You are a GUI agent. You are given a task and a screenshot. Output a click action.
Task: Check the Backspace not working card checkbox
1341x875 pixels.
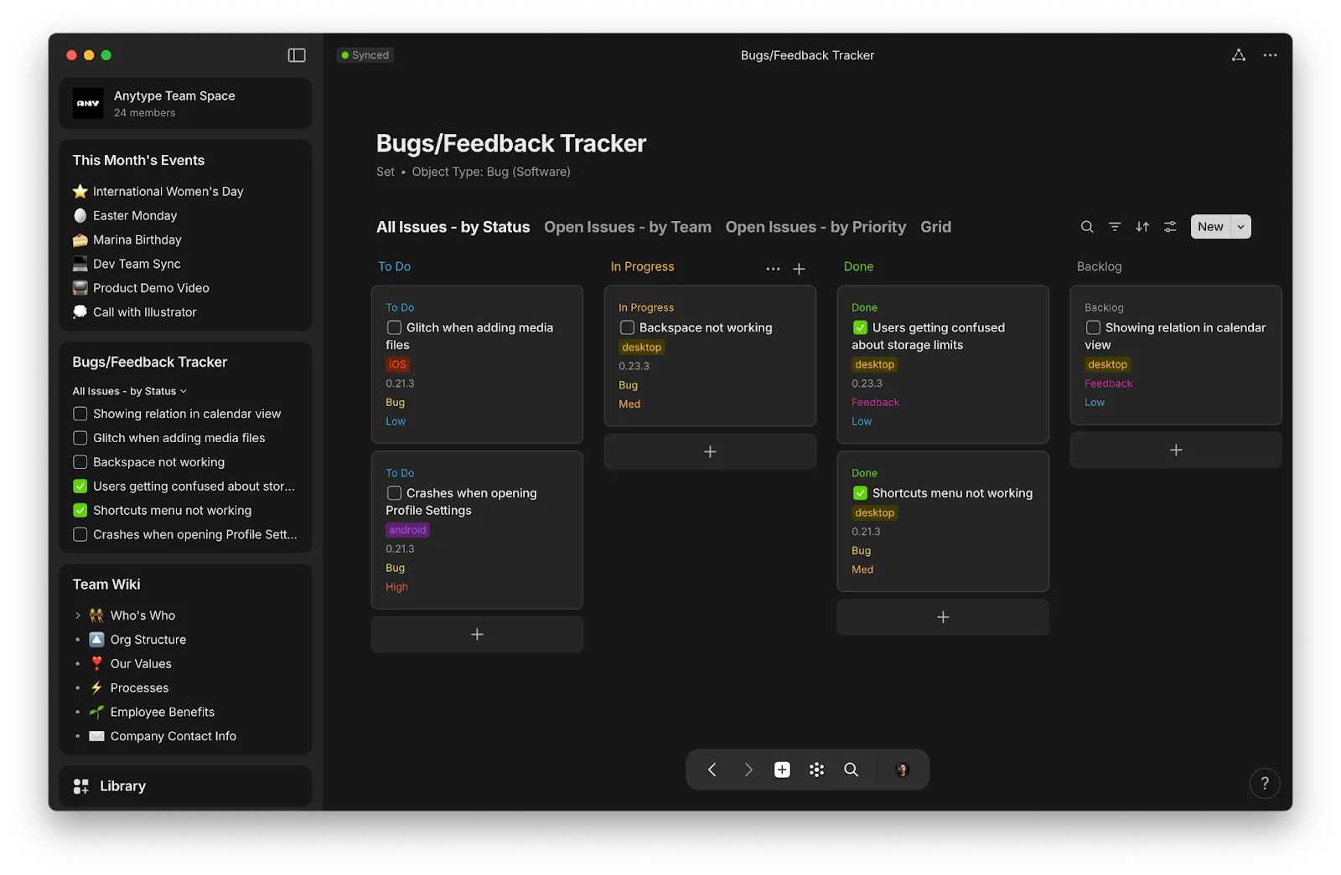coord(627,327)
